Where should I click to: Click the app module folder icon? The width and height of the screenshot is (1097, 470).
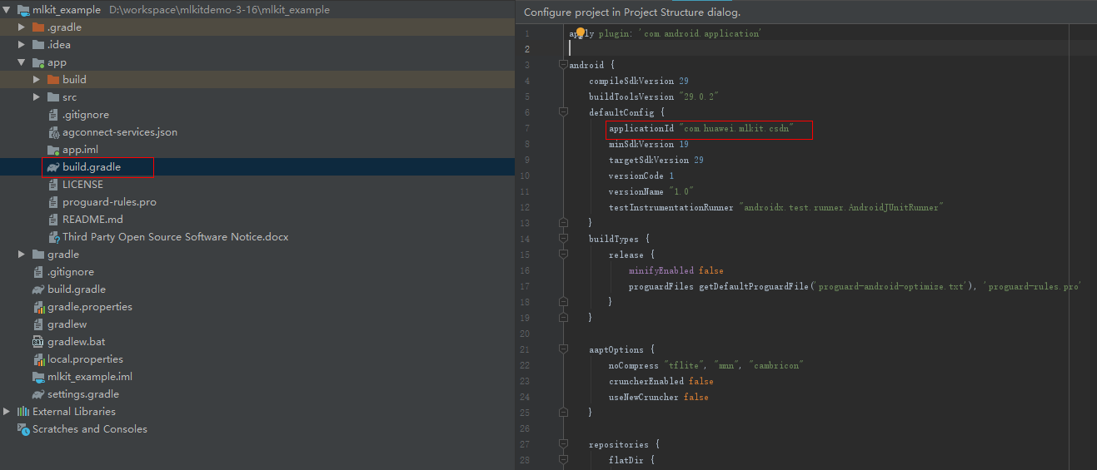(x=37, y=62)
